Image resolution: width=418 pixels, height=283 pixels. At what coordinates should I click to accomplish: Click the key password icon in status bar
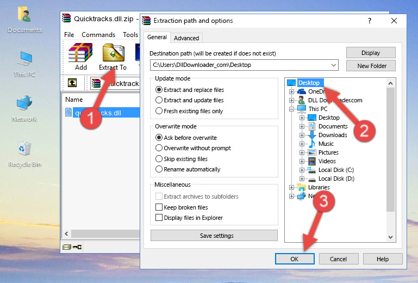(x=77, y=247)
